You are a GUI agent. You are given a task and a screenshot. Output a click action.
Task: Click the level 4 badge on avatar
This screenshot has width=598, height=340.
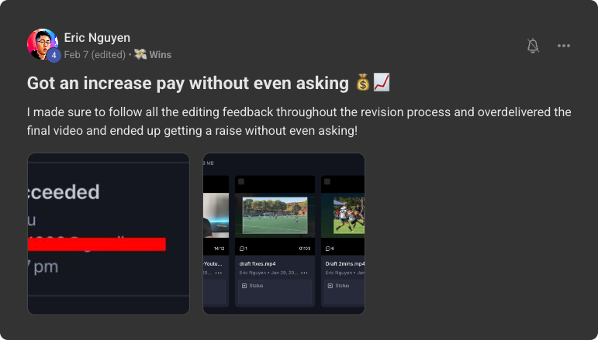pos(54,55)
